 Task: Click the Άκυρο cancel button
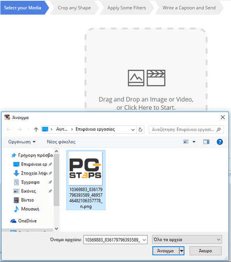pos(205,251)
